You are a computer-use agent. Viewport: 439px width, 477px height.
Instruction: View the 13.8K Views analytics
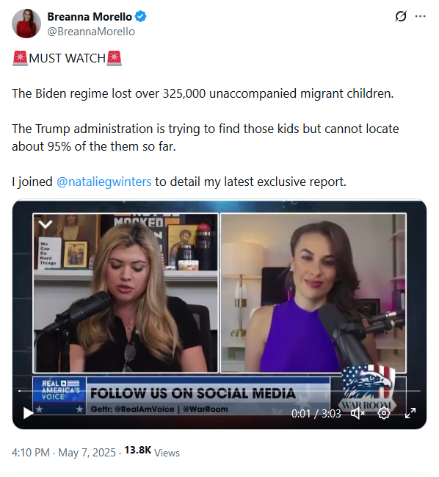152,452
